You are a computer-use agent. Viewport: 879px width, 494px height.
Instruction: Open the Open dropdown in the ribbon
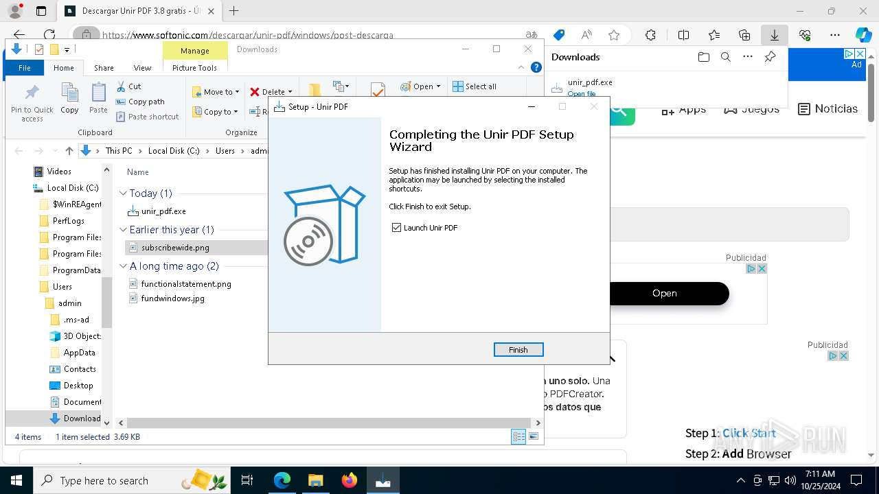point(420,86)
